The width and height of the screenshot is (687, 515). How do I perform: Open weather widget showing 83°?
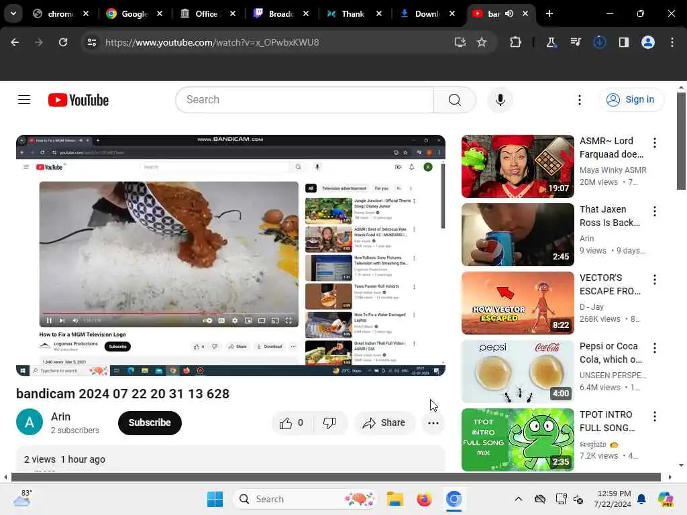coord(22,499)
